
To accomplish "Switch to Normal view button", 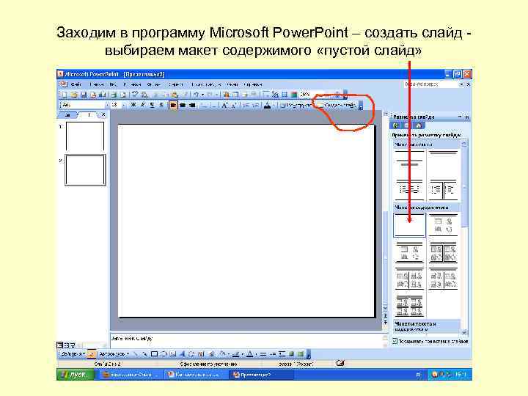I will click(x=59, y=345).
